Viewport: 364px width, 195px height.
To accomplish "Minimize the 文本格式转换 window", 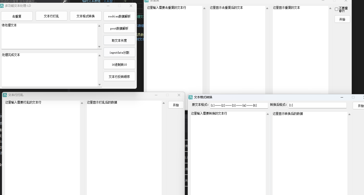I will [342, 97].
